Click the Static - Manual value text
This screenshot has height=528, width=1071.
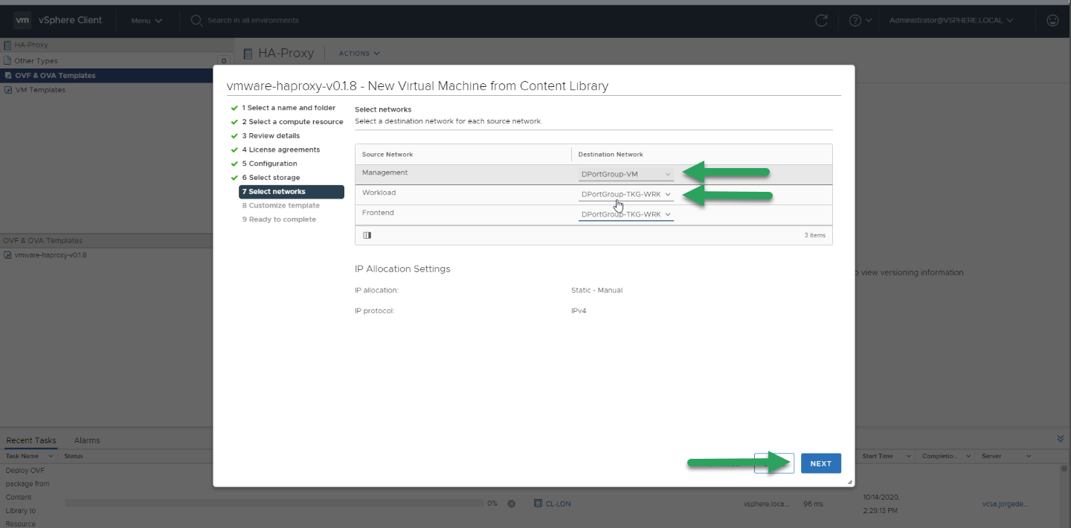coord(596,290)
